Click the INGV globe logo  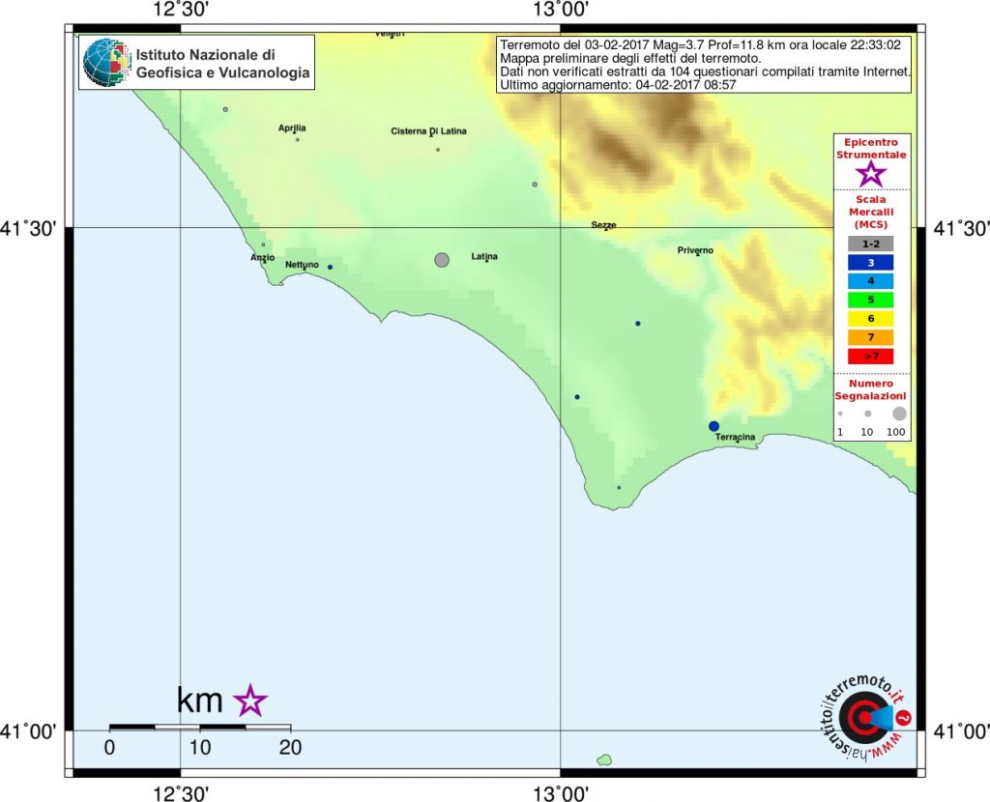pyautogui.click(x=104, y=61)
